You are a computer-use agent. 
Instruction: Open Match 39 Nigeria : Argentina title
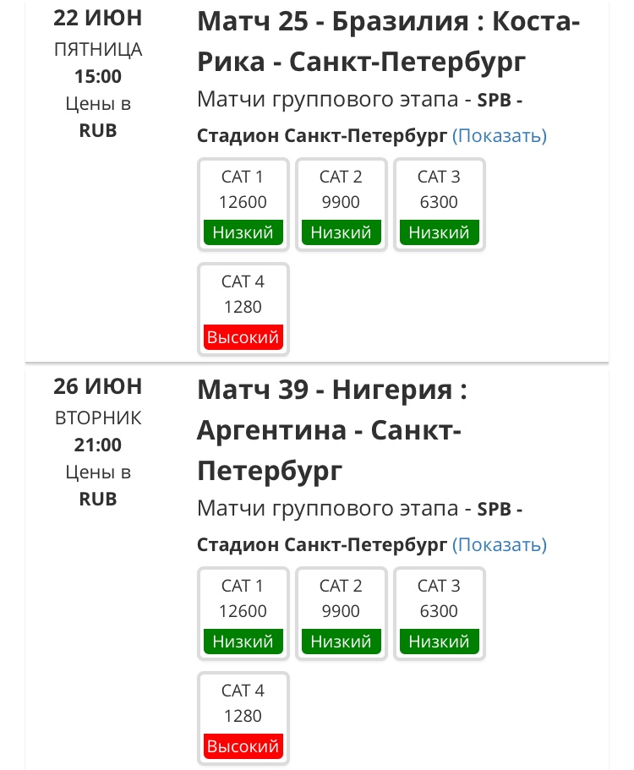tap(331, 431)
